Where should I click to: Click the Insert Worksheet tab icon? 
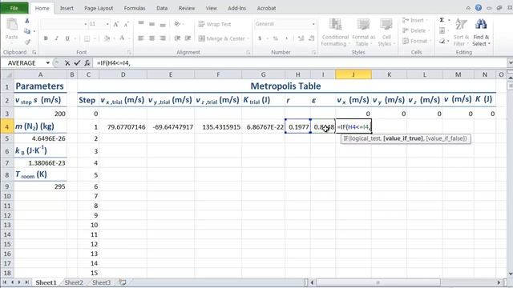(x=123, y=282)
